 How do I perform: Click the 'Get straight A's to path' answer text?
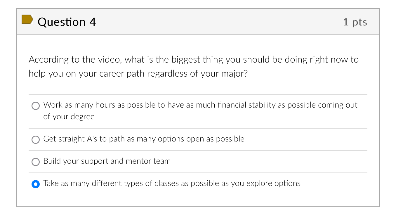tap(144, 139)
